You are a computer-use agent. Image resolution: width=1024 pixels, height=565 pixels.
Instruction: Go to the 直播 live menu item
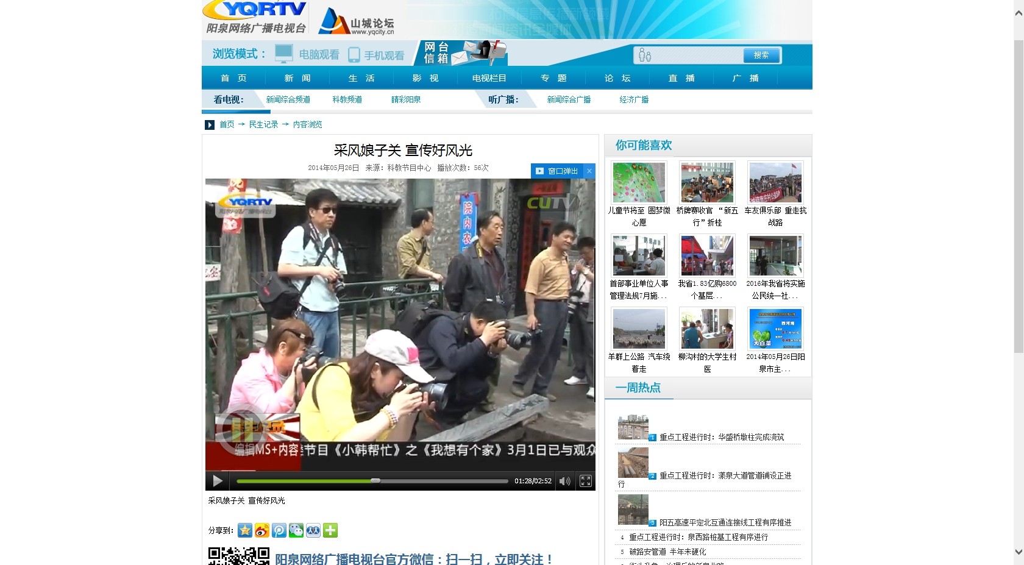681,78
